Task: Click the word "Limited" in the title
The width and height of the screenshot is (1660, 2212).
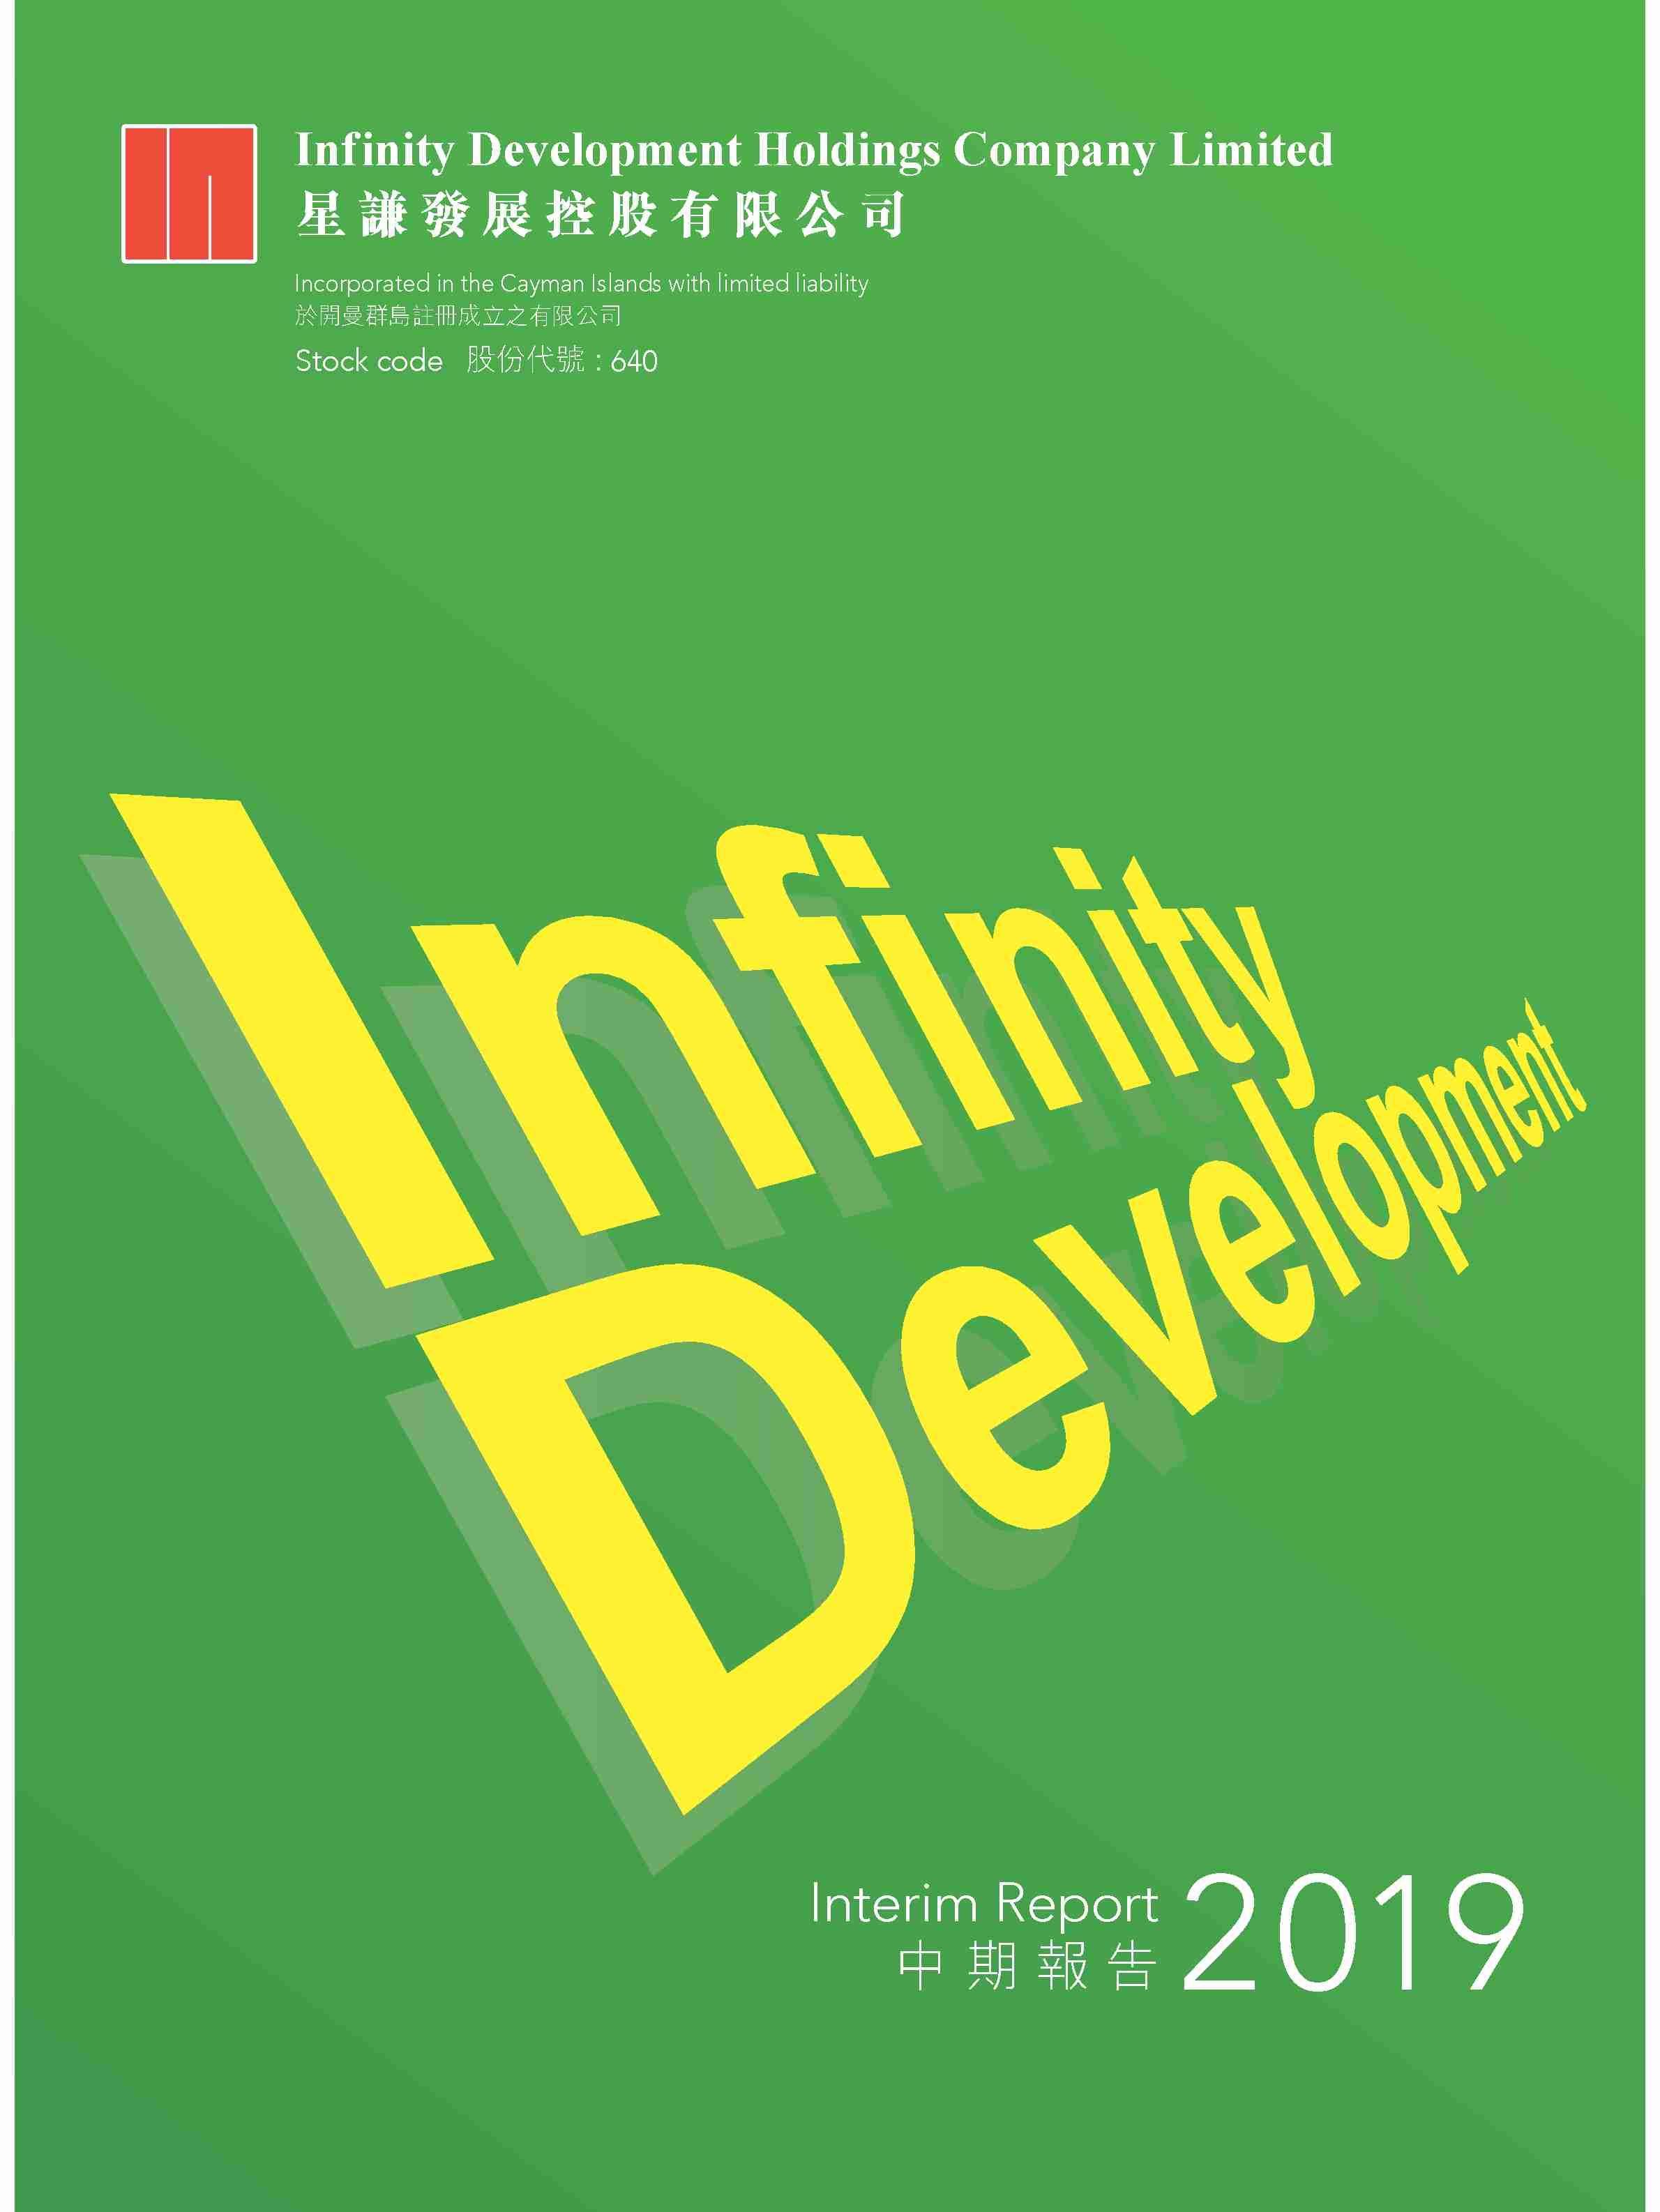Action: coord(1250,150)
